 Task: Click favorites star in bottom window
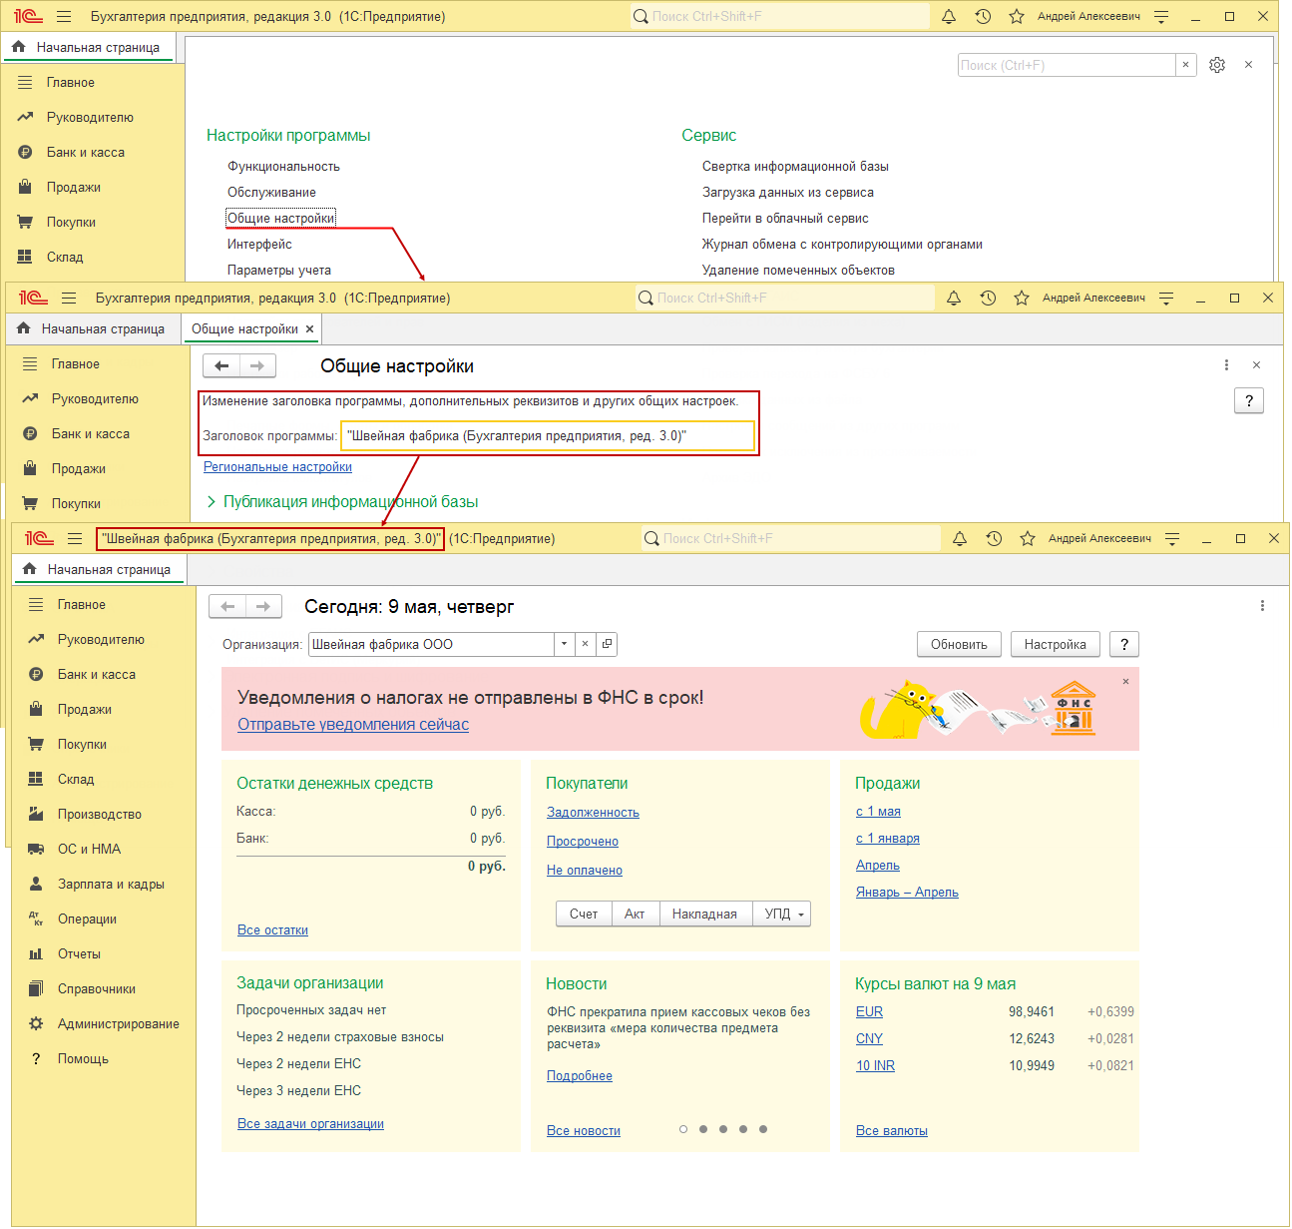pyautogui.click(x=1028, y=538)
